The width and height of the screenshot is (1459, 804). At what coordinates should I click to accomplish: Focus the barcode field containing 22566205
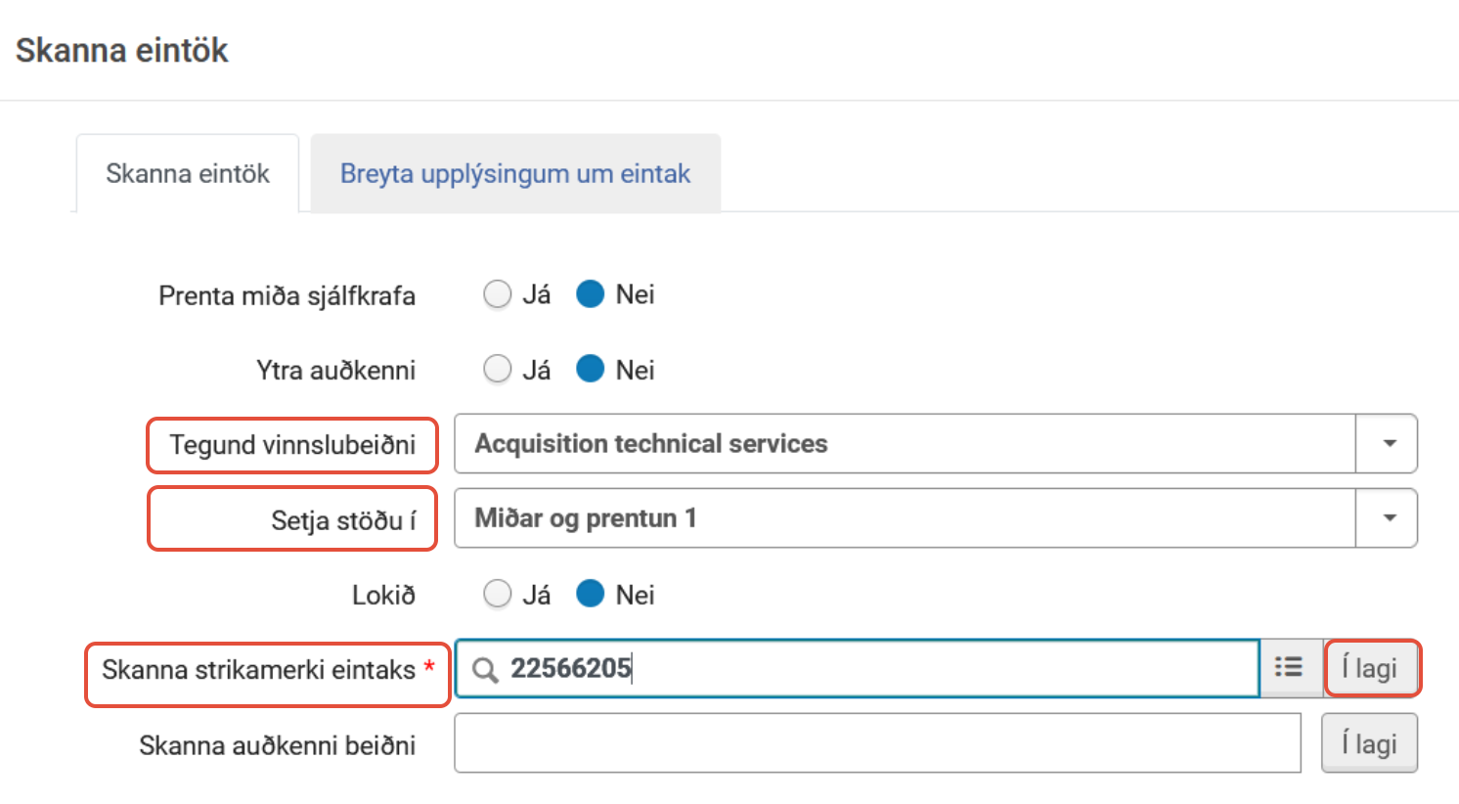tap(880, 669)
